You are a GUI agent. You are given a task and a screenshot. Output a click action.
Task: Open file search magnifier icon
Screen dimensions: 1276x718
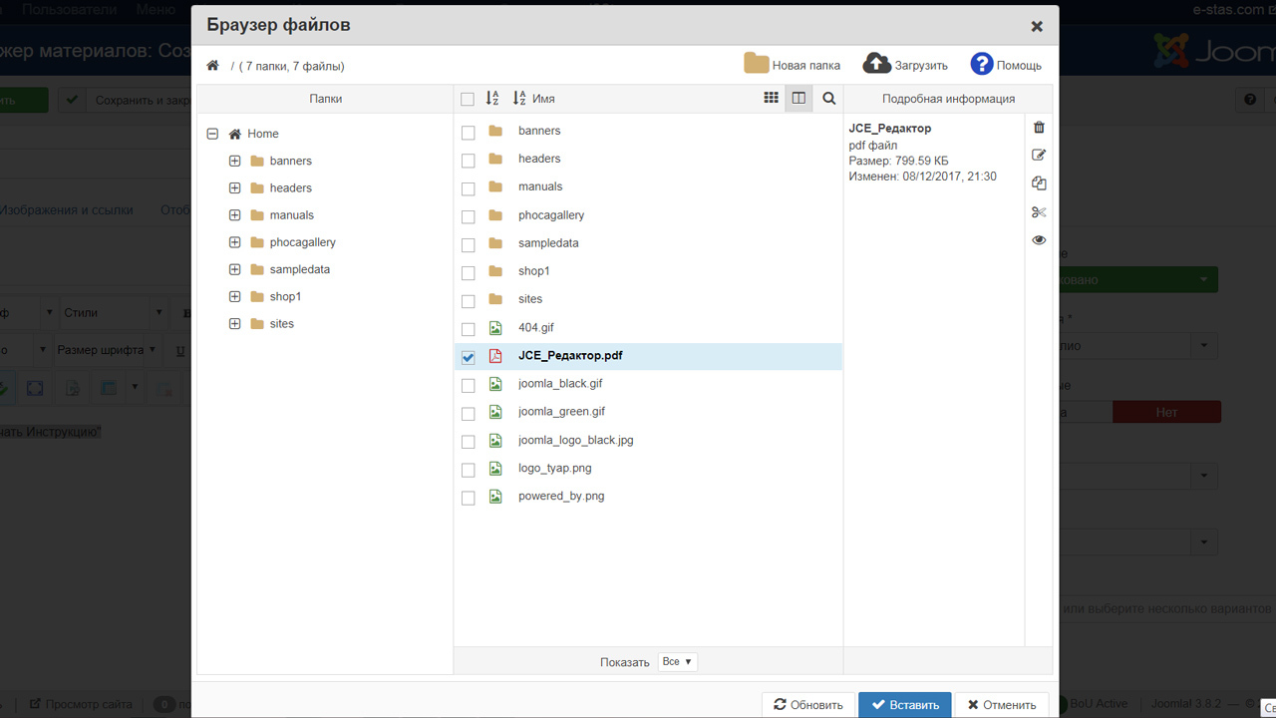(828, 98)
